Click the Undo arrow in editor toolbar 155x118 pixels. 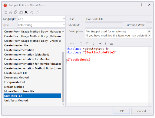click(81, 44)
